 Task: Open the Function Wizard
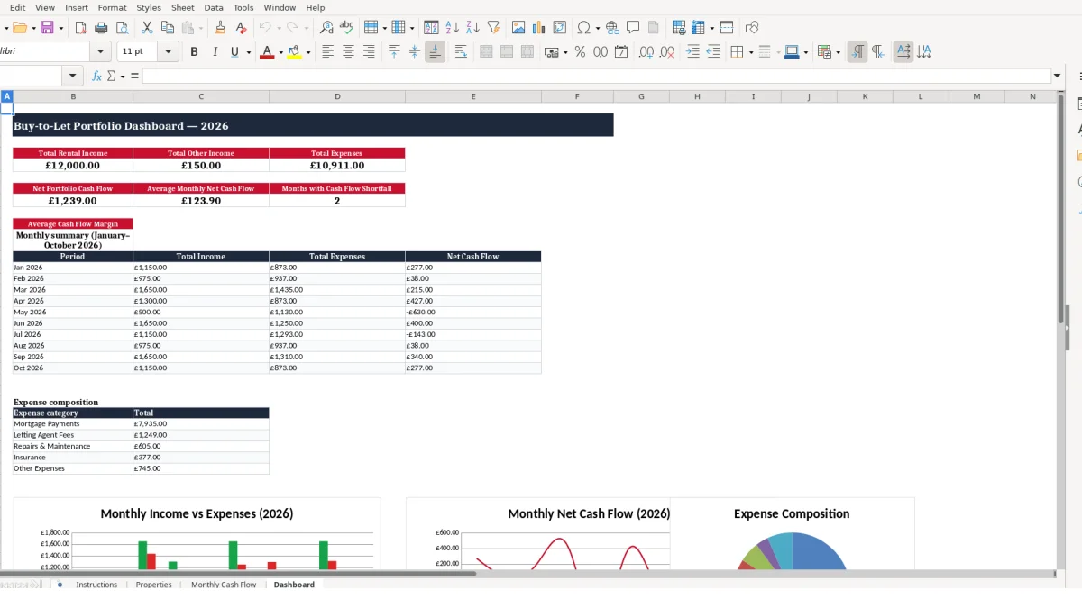(x=97, y=77)
